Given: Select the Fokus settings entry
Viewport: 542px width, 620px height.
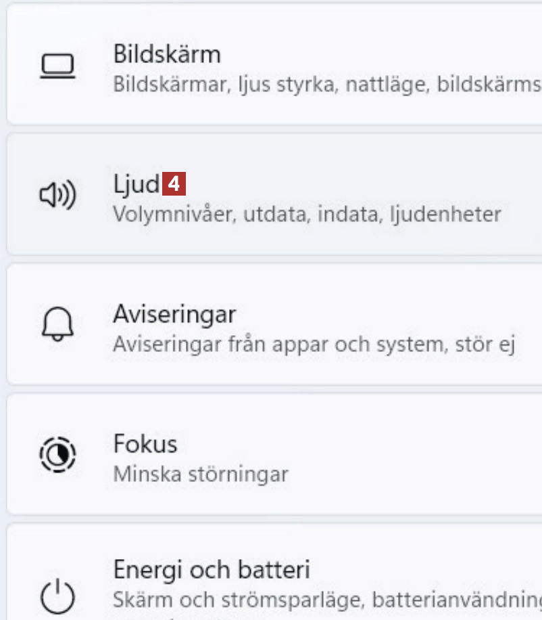Looking at the screenshot, I should point(145,444).
